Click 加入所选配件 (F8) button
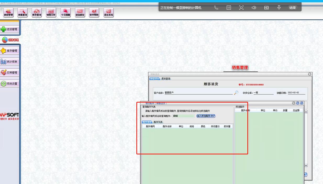The width and height of the screenshot is (323, 184). [206, 116]
